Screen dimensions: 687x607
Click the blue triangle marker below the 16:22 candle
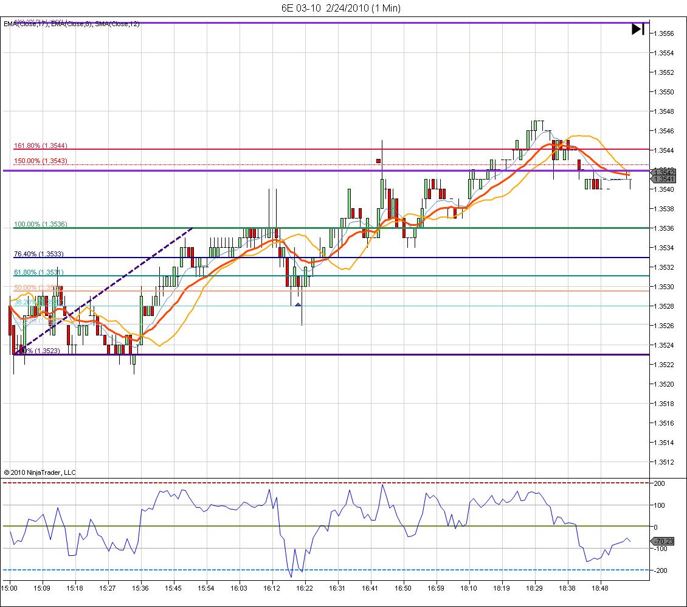pos(299,304)
